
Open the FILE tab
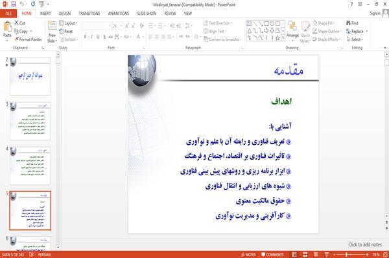(x=8, y=14)
